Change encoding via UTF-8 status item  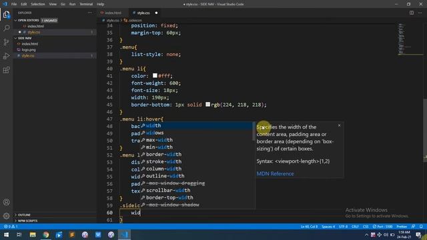(343, 227)
